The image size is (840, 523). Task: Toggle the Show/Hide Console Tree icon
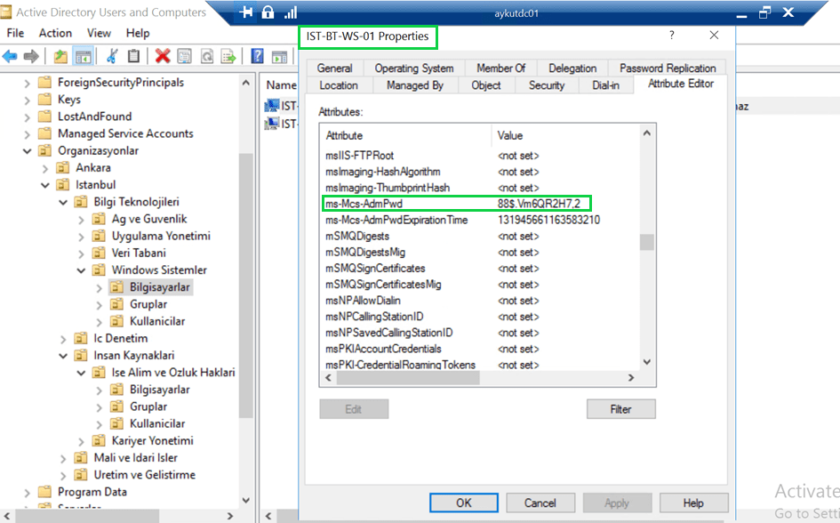(83, 57)
